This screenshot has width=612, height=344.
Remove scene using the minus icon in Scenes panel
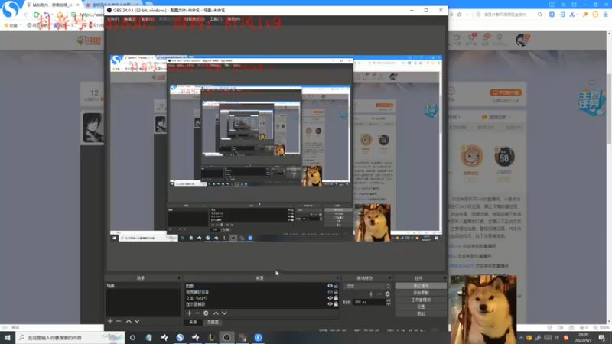pos(119,321)
